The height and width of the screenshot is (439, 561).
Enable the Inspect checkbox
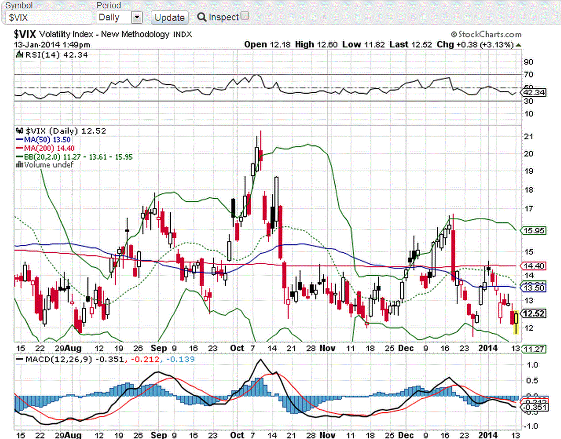pyautogui.click(x=245, y=16)
